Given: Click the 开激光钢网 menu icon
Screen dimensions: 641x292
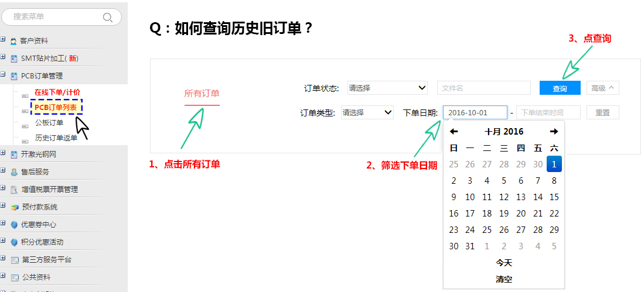Looking at the screenshot, I should [x=14, y=154].
